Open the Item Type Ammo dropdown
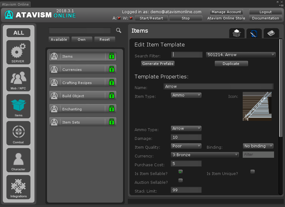 pos(186,95)
